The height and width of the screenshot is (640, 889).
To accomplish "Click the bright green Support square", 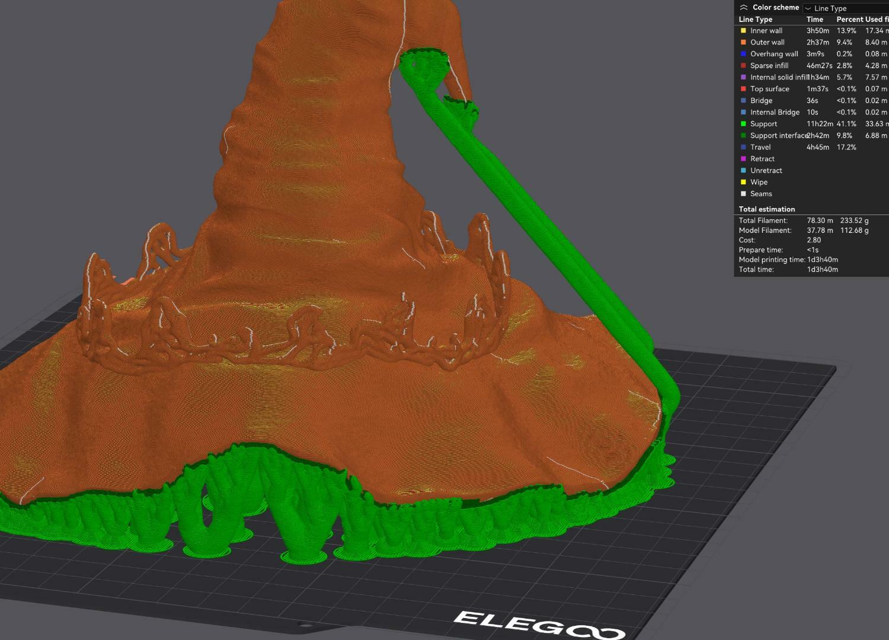I will pos(743,124).
